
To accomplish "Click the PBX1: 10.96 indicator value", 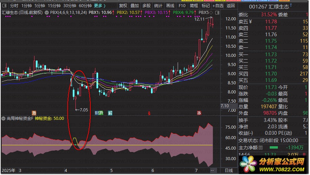I will [101, 13].
